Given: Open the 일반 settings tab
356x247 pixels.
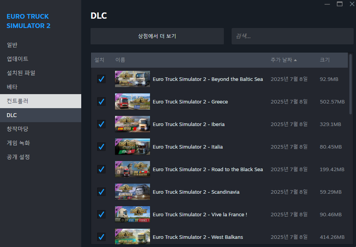Looking at the screenshot, I should (41, 45).
